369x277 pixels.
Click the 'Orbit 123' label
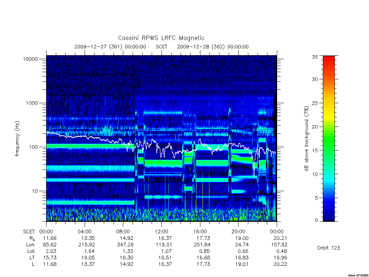click(329, 248)
